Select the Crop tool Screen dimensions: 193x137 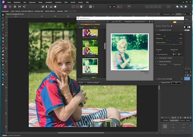pos(3,25)
